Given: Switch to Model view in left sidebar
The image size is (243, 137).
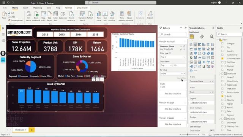Looking at the screenshot, I should [3, 41].
